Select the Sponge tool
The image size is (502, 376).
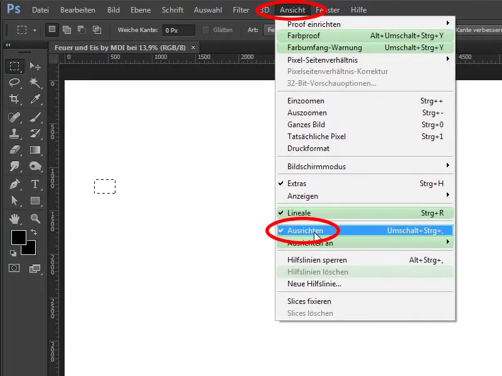[35, 166]
